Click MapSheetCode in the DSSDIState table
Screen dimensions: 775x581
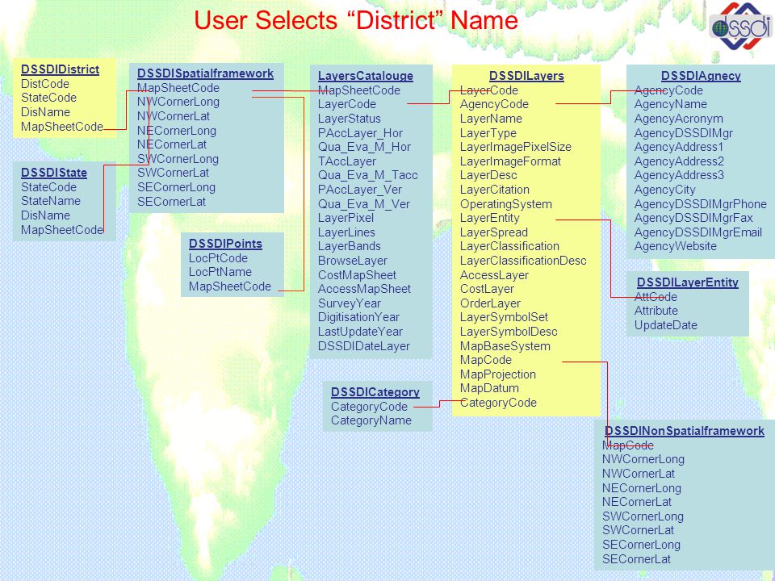[62, 230]
